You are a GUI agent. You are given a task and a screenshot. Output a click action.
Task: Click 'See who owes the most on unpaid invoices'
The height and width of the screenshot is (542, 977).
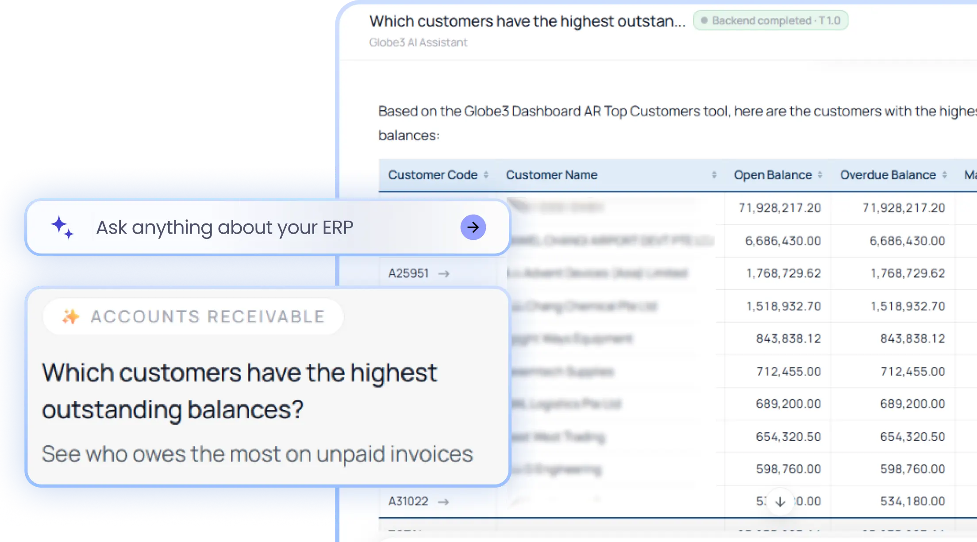coord(258,454)
